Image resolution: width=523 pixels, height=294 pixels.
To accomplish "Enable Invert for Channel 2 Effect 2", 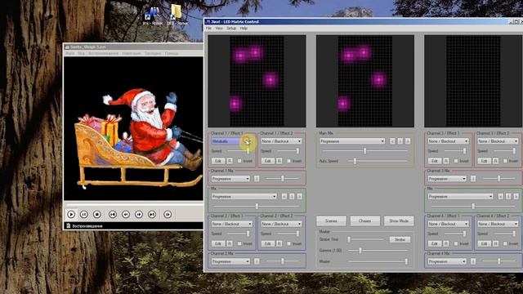I will (x=288, y=243).
